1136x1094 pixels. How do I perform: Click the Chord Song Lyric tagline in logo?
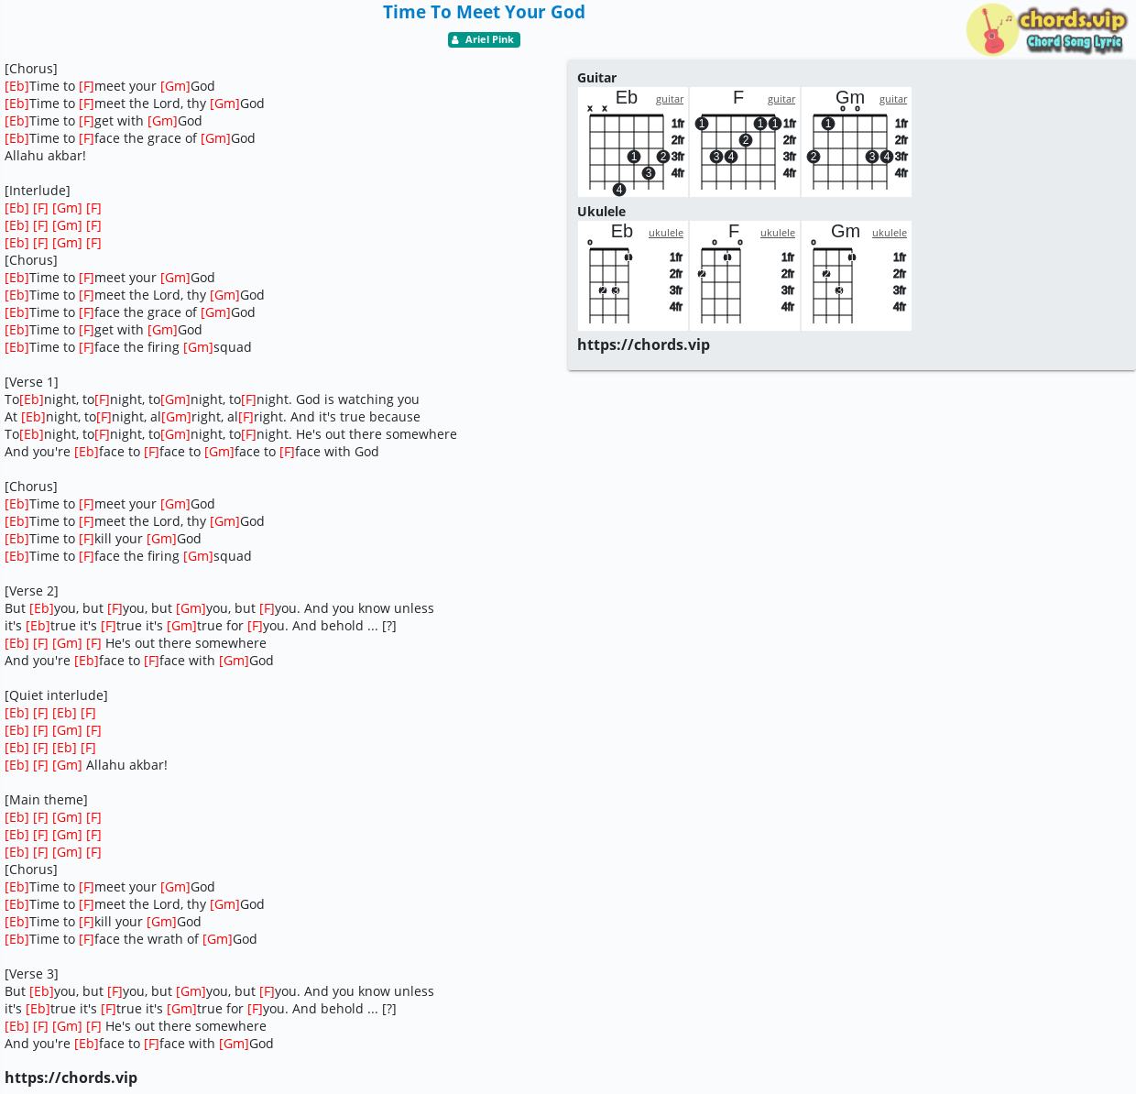1075,42
